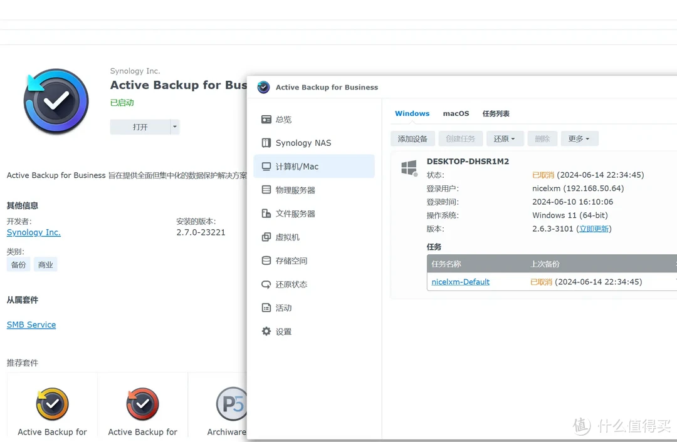This screenshot has height=442, width=677.
Task: Open the SMB Service dependency link
Action: tap(31, 325)
